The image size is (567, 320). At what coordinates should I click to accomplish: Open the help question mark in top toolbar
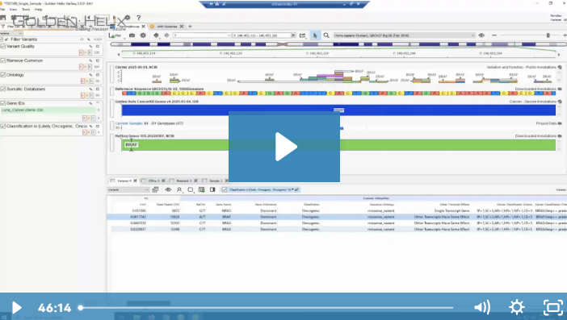click(x=138, y=18)
